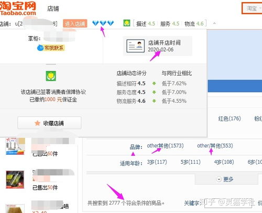
Task: Filter by brand other/其他(553)
Action: click(215, 146)
